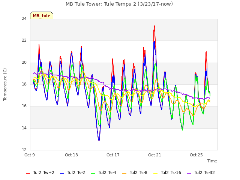Viewport: 240px width, 180px height.
Task: Toggle the Tul2_Ts-16 series legend label
Action: [171, 172]
